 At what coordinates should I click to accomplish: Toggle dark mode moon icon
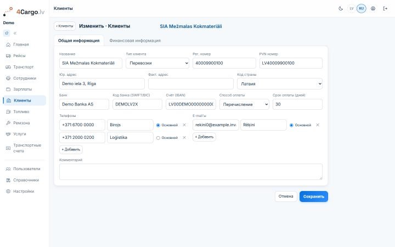tap(341, 9)
